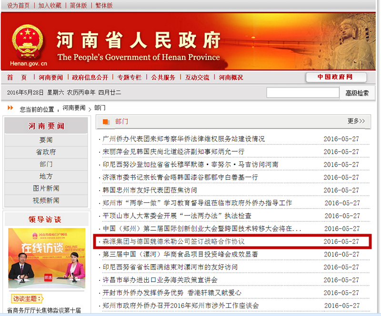Switch to 图片新闻 in the sidebar
The image size is (381, 316).
[46, 188]
